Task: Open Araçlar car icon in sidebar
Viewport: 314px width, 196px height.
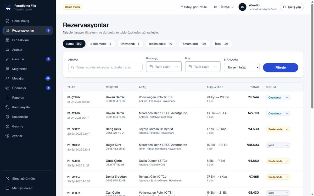Action: coord(7,50)
